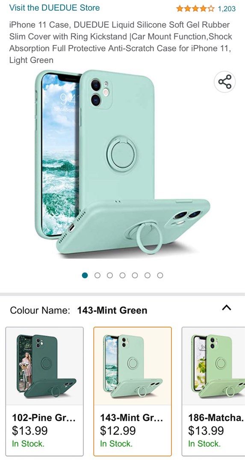Visit the DUEDUE Store link

pos(54,8)
